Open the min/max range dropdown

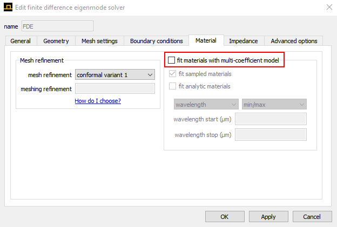pyautogui.click(x=274, y=104)
